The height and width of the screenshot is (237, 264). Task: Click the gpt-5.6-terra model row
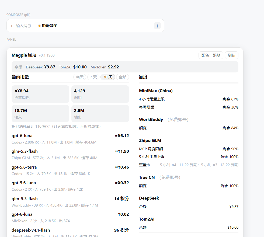70,170
